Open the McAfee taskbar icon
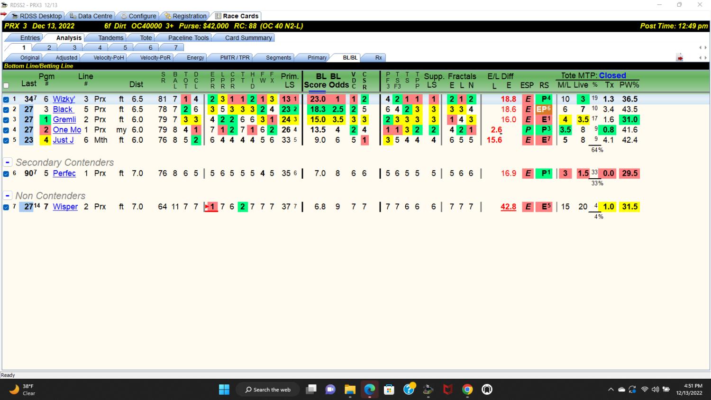 [447, 390]
